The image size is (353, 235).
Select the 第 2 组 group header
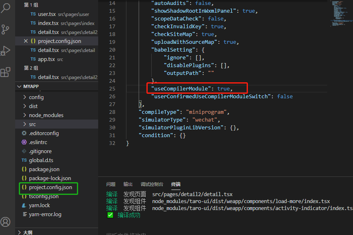pos(31,68)
